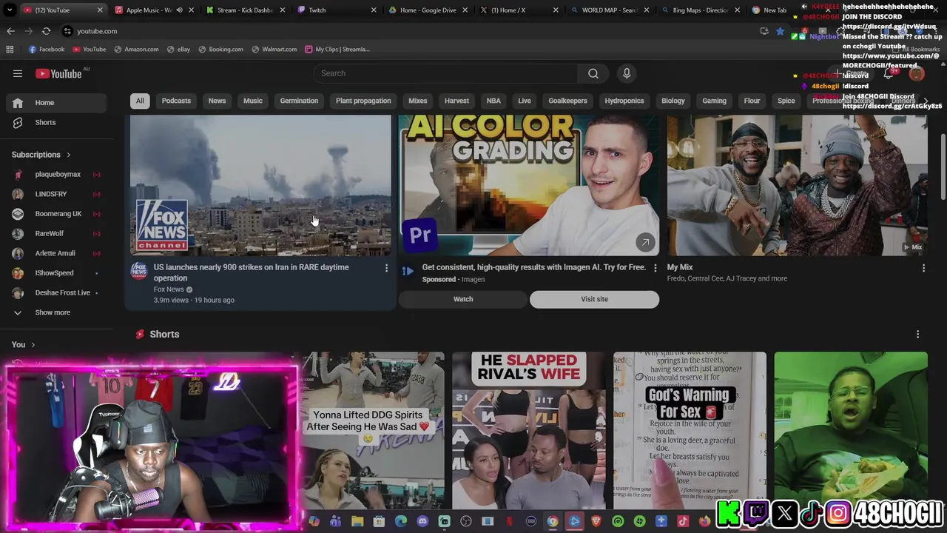The height and width of the screenshot is (533, 947).
Task: Open the ad's external link arrow icon
Action: (645, 242)
